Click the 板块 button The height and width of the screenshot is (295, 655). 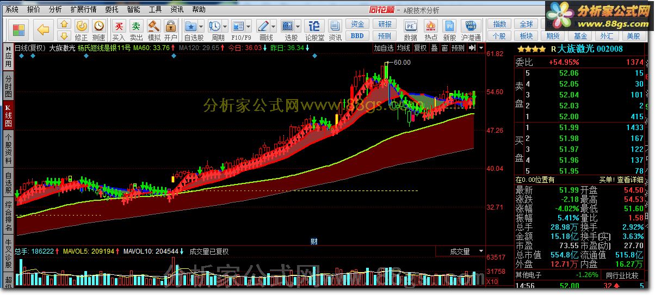[526, 35]
